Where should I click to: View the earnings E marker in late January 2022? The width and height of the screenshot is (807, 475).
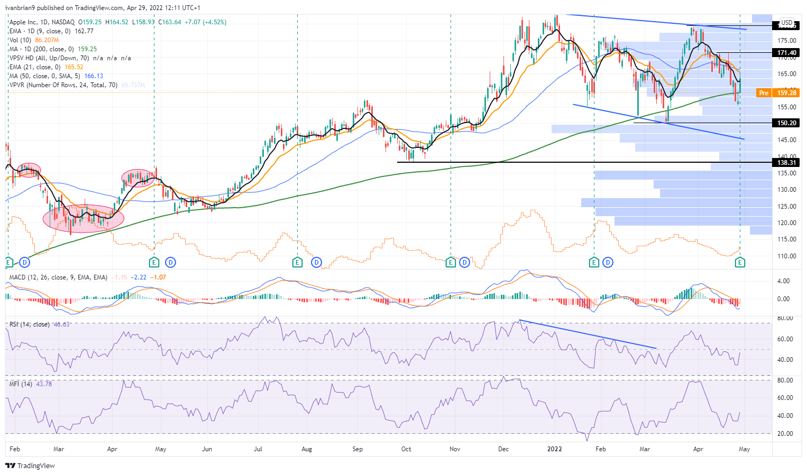click(x=594, y=262)
